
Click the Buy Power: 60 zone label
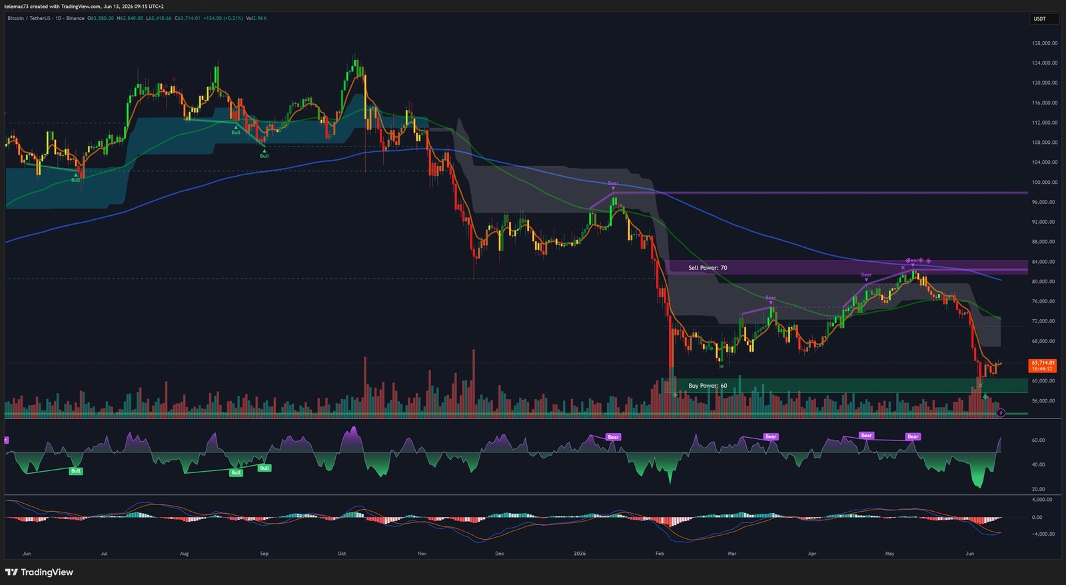(x=708, y=386)
